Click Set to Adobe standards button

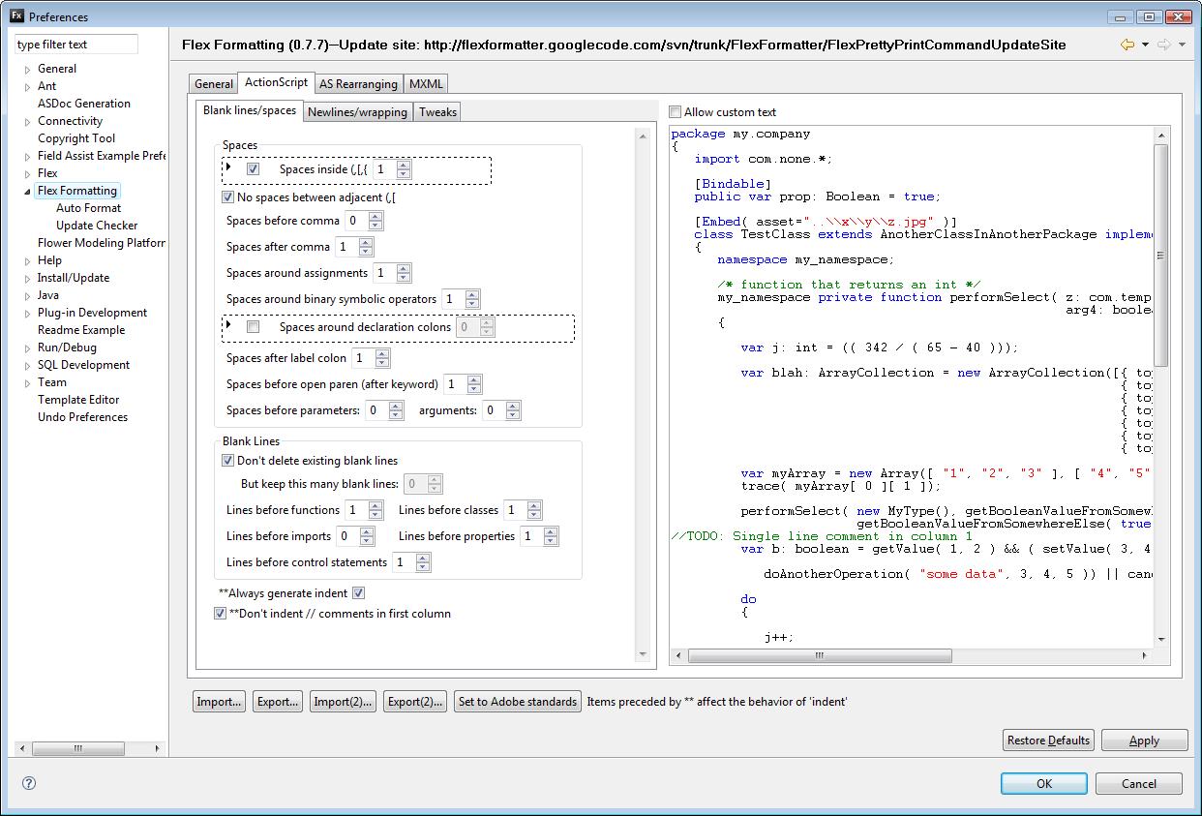518,702
